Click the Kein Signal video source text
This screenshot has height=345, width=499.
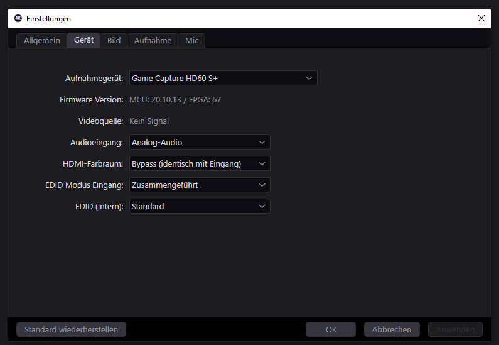pos(149,121)
